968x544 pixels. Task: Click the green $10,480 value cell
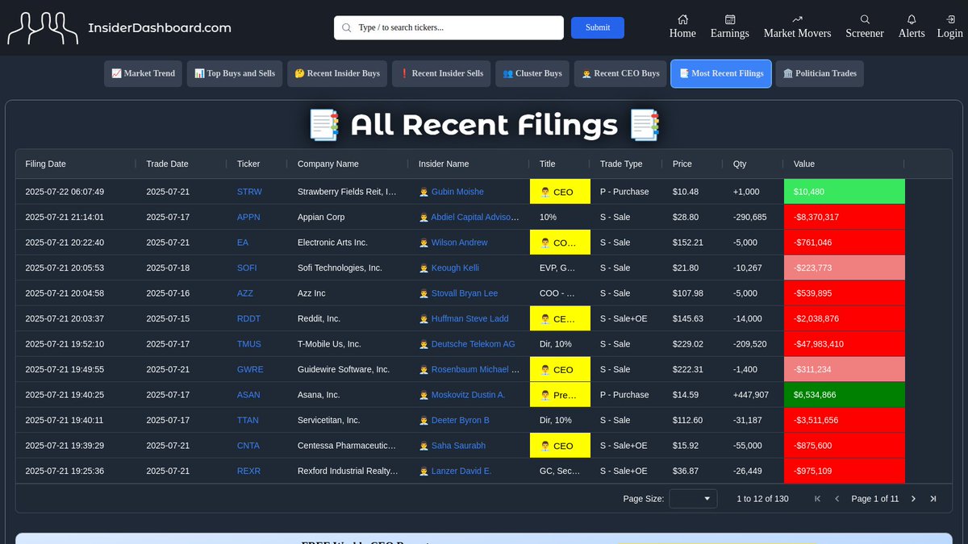(845, 192)
